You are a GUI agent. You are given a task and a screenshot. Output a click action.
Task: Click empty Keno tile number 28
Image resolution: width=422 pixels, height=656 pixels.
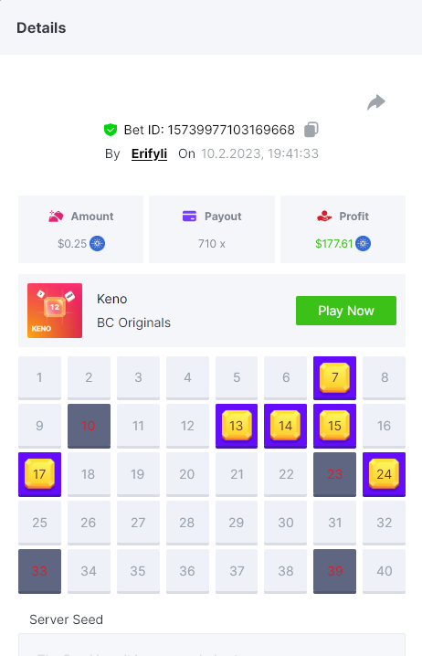tap(187, 523)
